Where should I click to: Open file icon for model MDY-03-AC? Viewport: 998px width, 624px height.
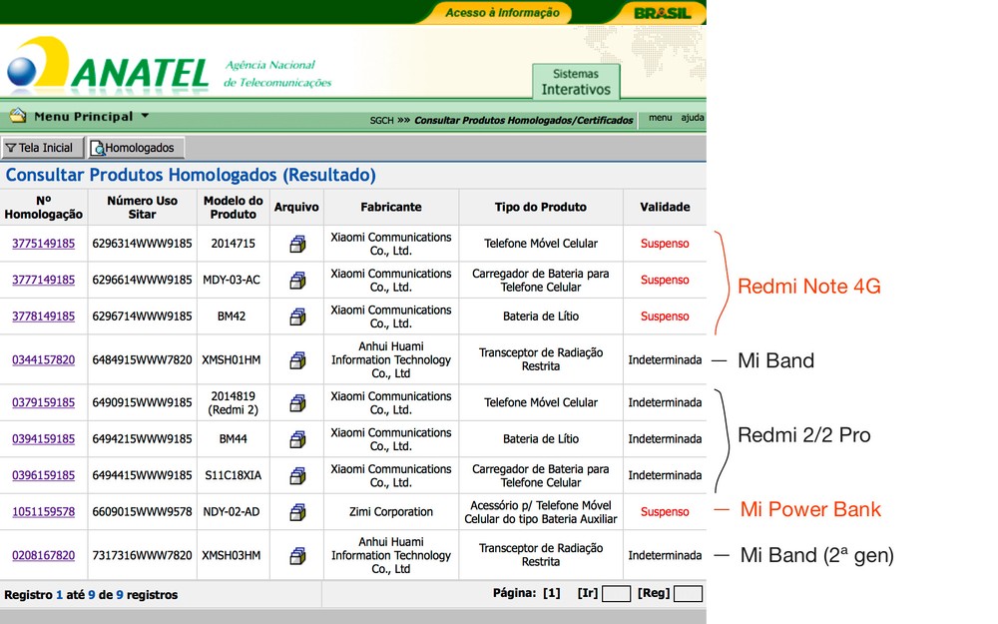(x=297, y=281)
